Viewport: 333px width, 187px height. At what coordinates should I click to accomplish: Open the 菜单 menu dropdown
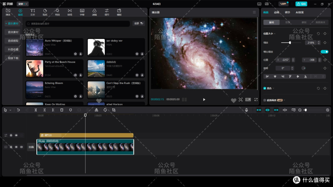[23, 4]
